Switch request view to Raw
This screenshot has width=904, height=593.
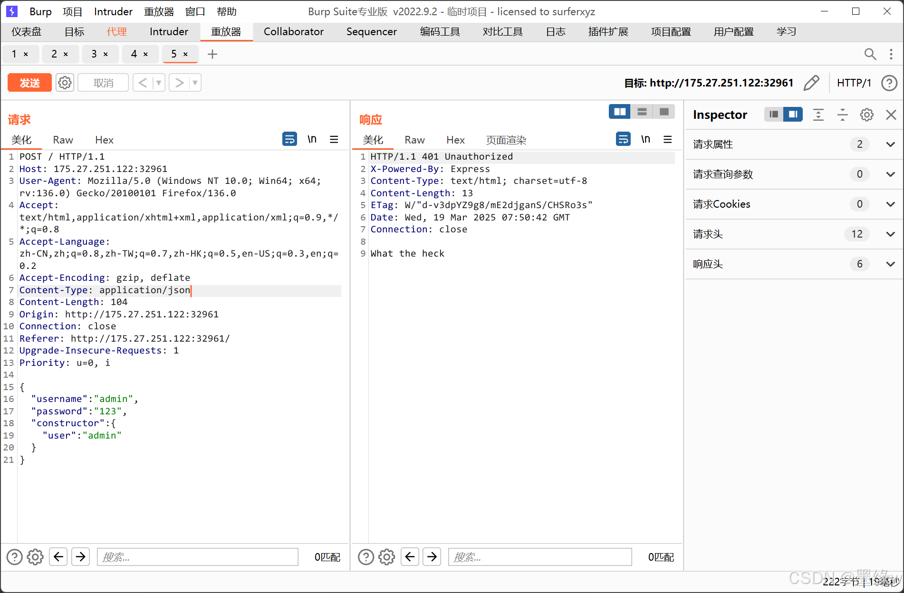coord(63,140)
